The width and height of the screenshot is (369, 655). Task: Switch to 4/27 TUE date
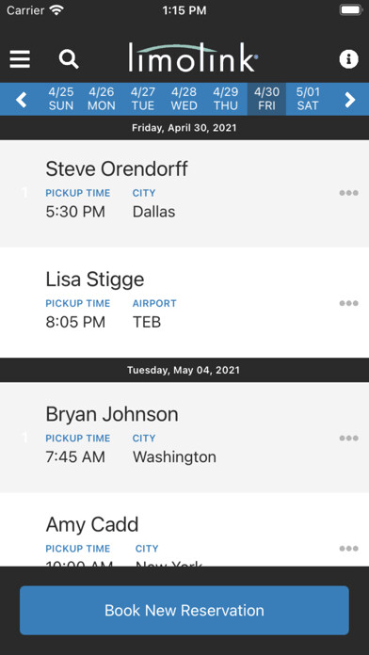[143, 99]
